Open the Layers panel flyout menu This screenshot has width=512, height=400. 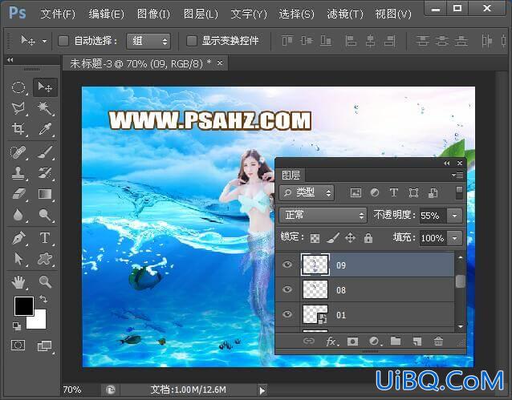pos(457,176)
